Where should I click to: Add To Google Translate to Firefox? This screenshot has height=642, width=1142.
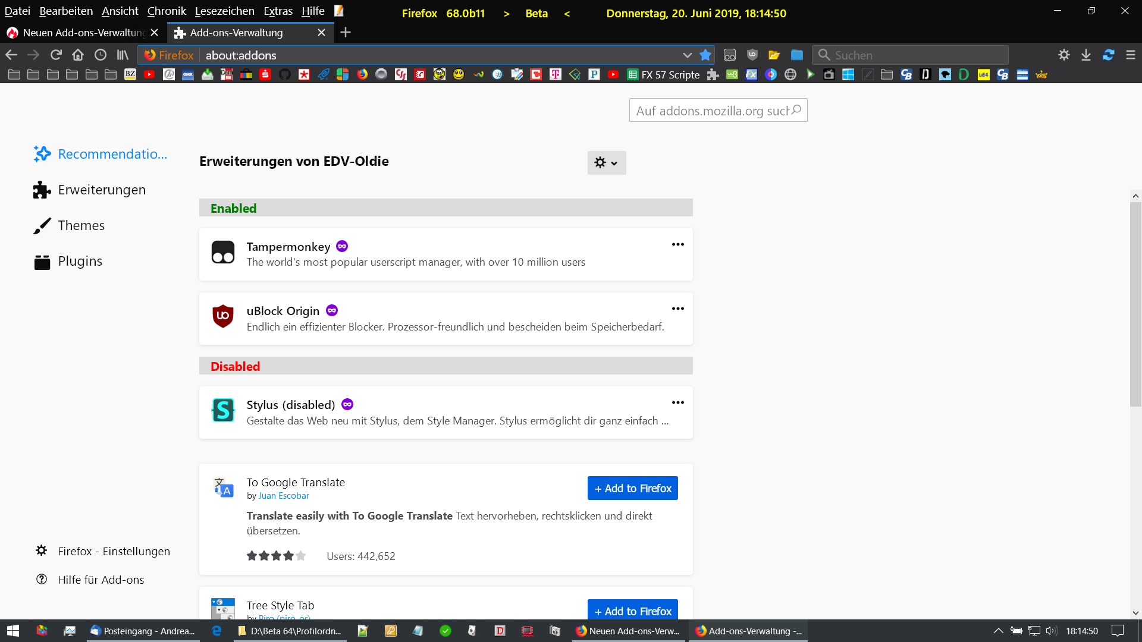click(632, 489)
